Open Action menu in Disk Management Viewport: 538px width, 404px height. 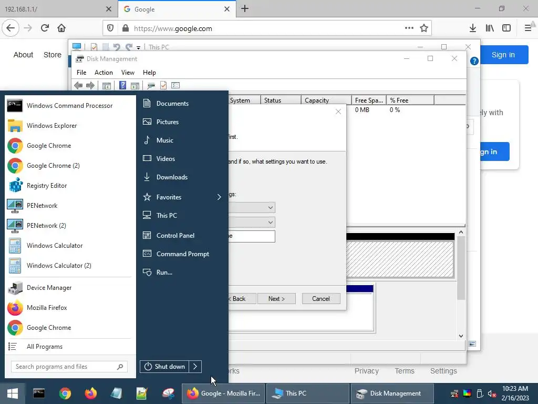pos(104,73)
